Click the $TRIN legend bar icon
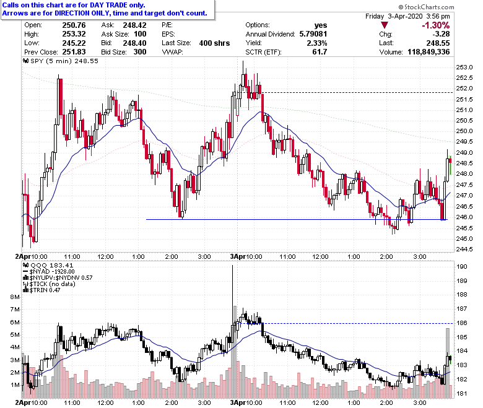The image size is (483, 408). click(26, 290)
